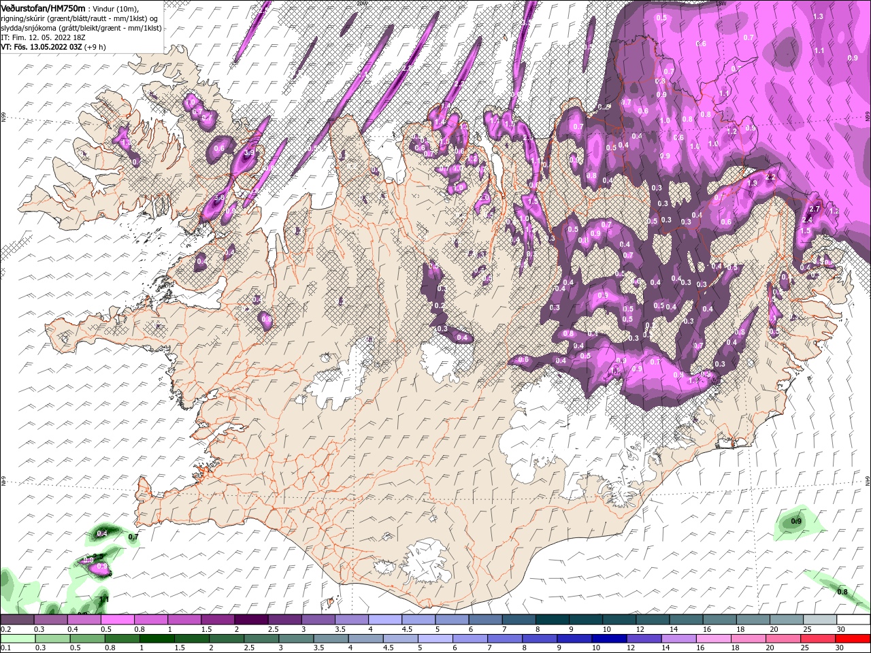
Task: Click the 2.2 snowfall value in the northeast
Action: (x=771, y=177)
